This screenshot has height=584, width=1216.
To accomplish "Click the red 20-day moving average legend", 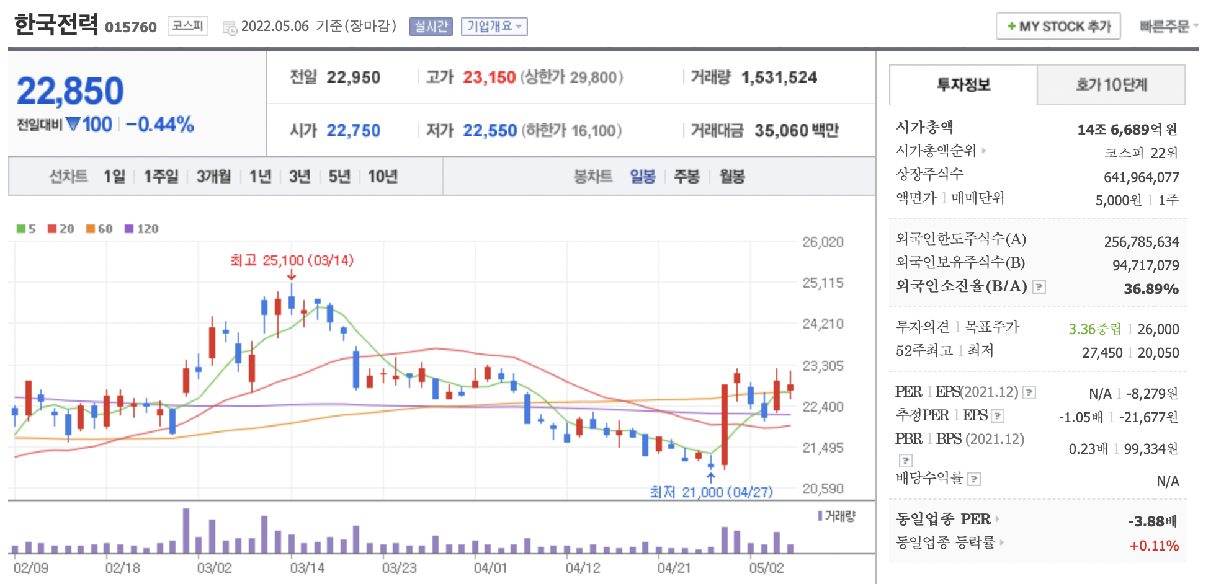I will pos(61,229).
